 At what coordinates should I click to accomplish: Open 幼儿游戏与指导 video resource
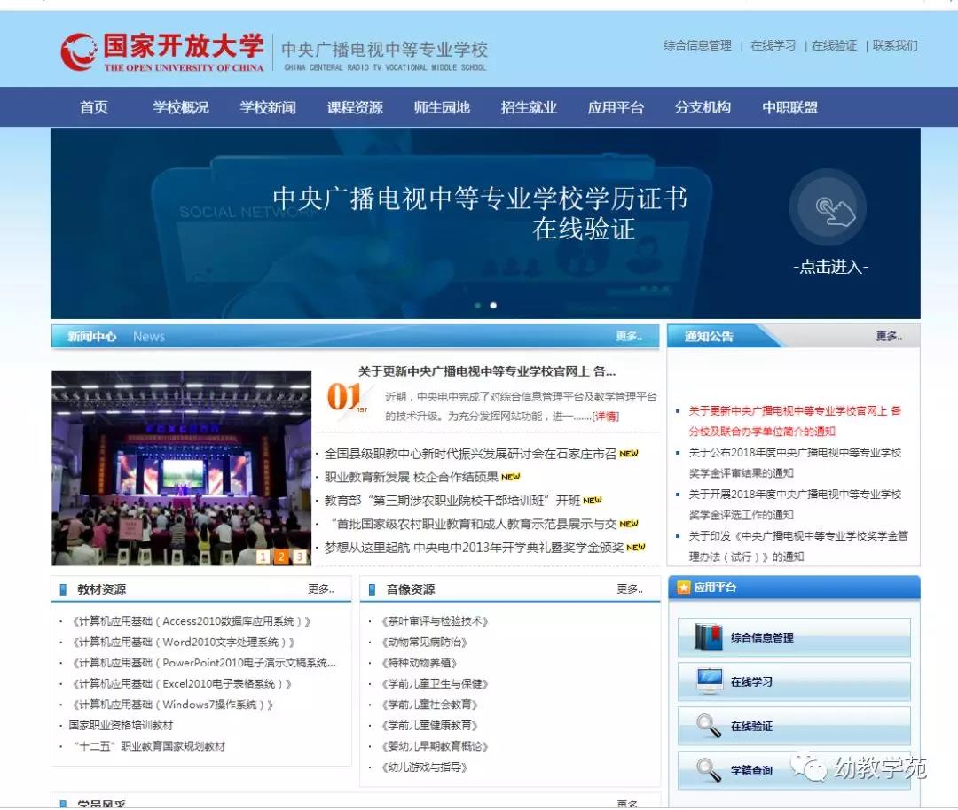[424, 767]
